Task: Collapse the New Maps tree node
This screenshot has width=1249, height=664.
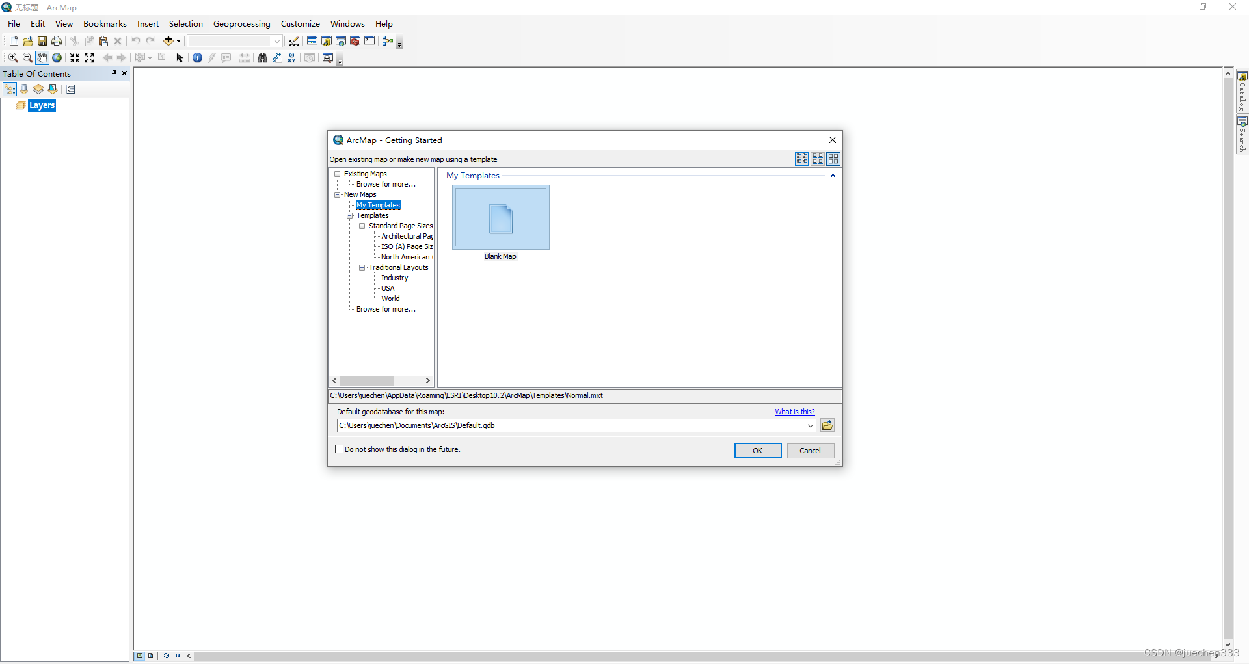Action: click(338, 194)
